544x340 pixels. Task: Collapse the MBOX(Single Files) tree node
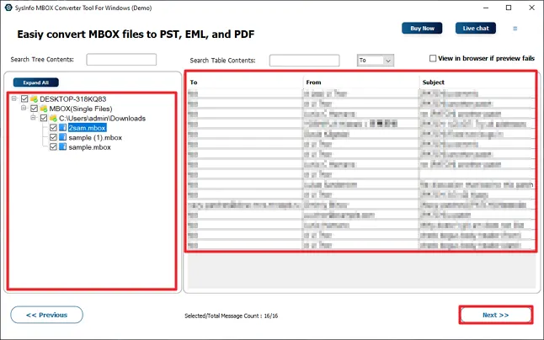tap(24, 108)
